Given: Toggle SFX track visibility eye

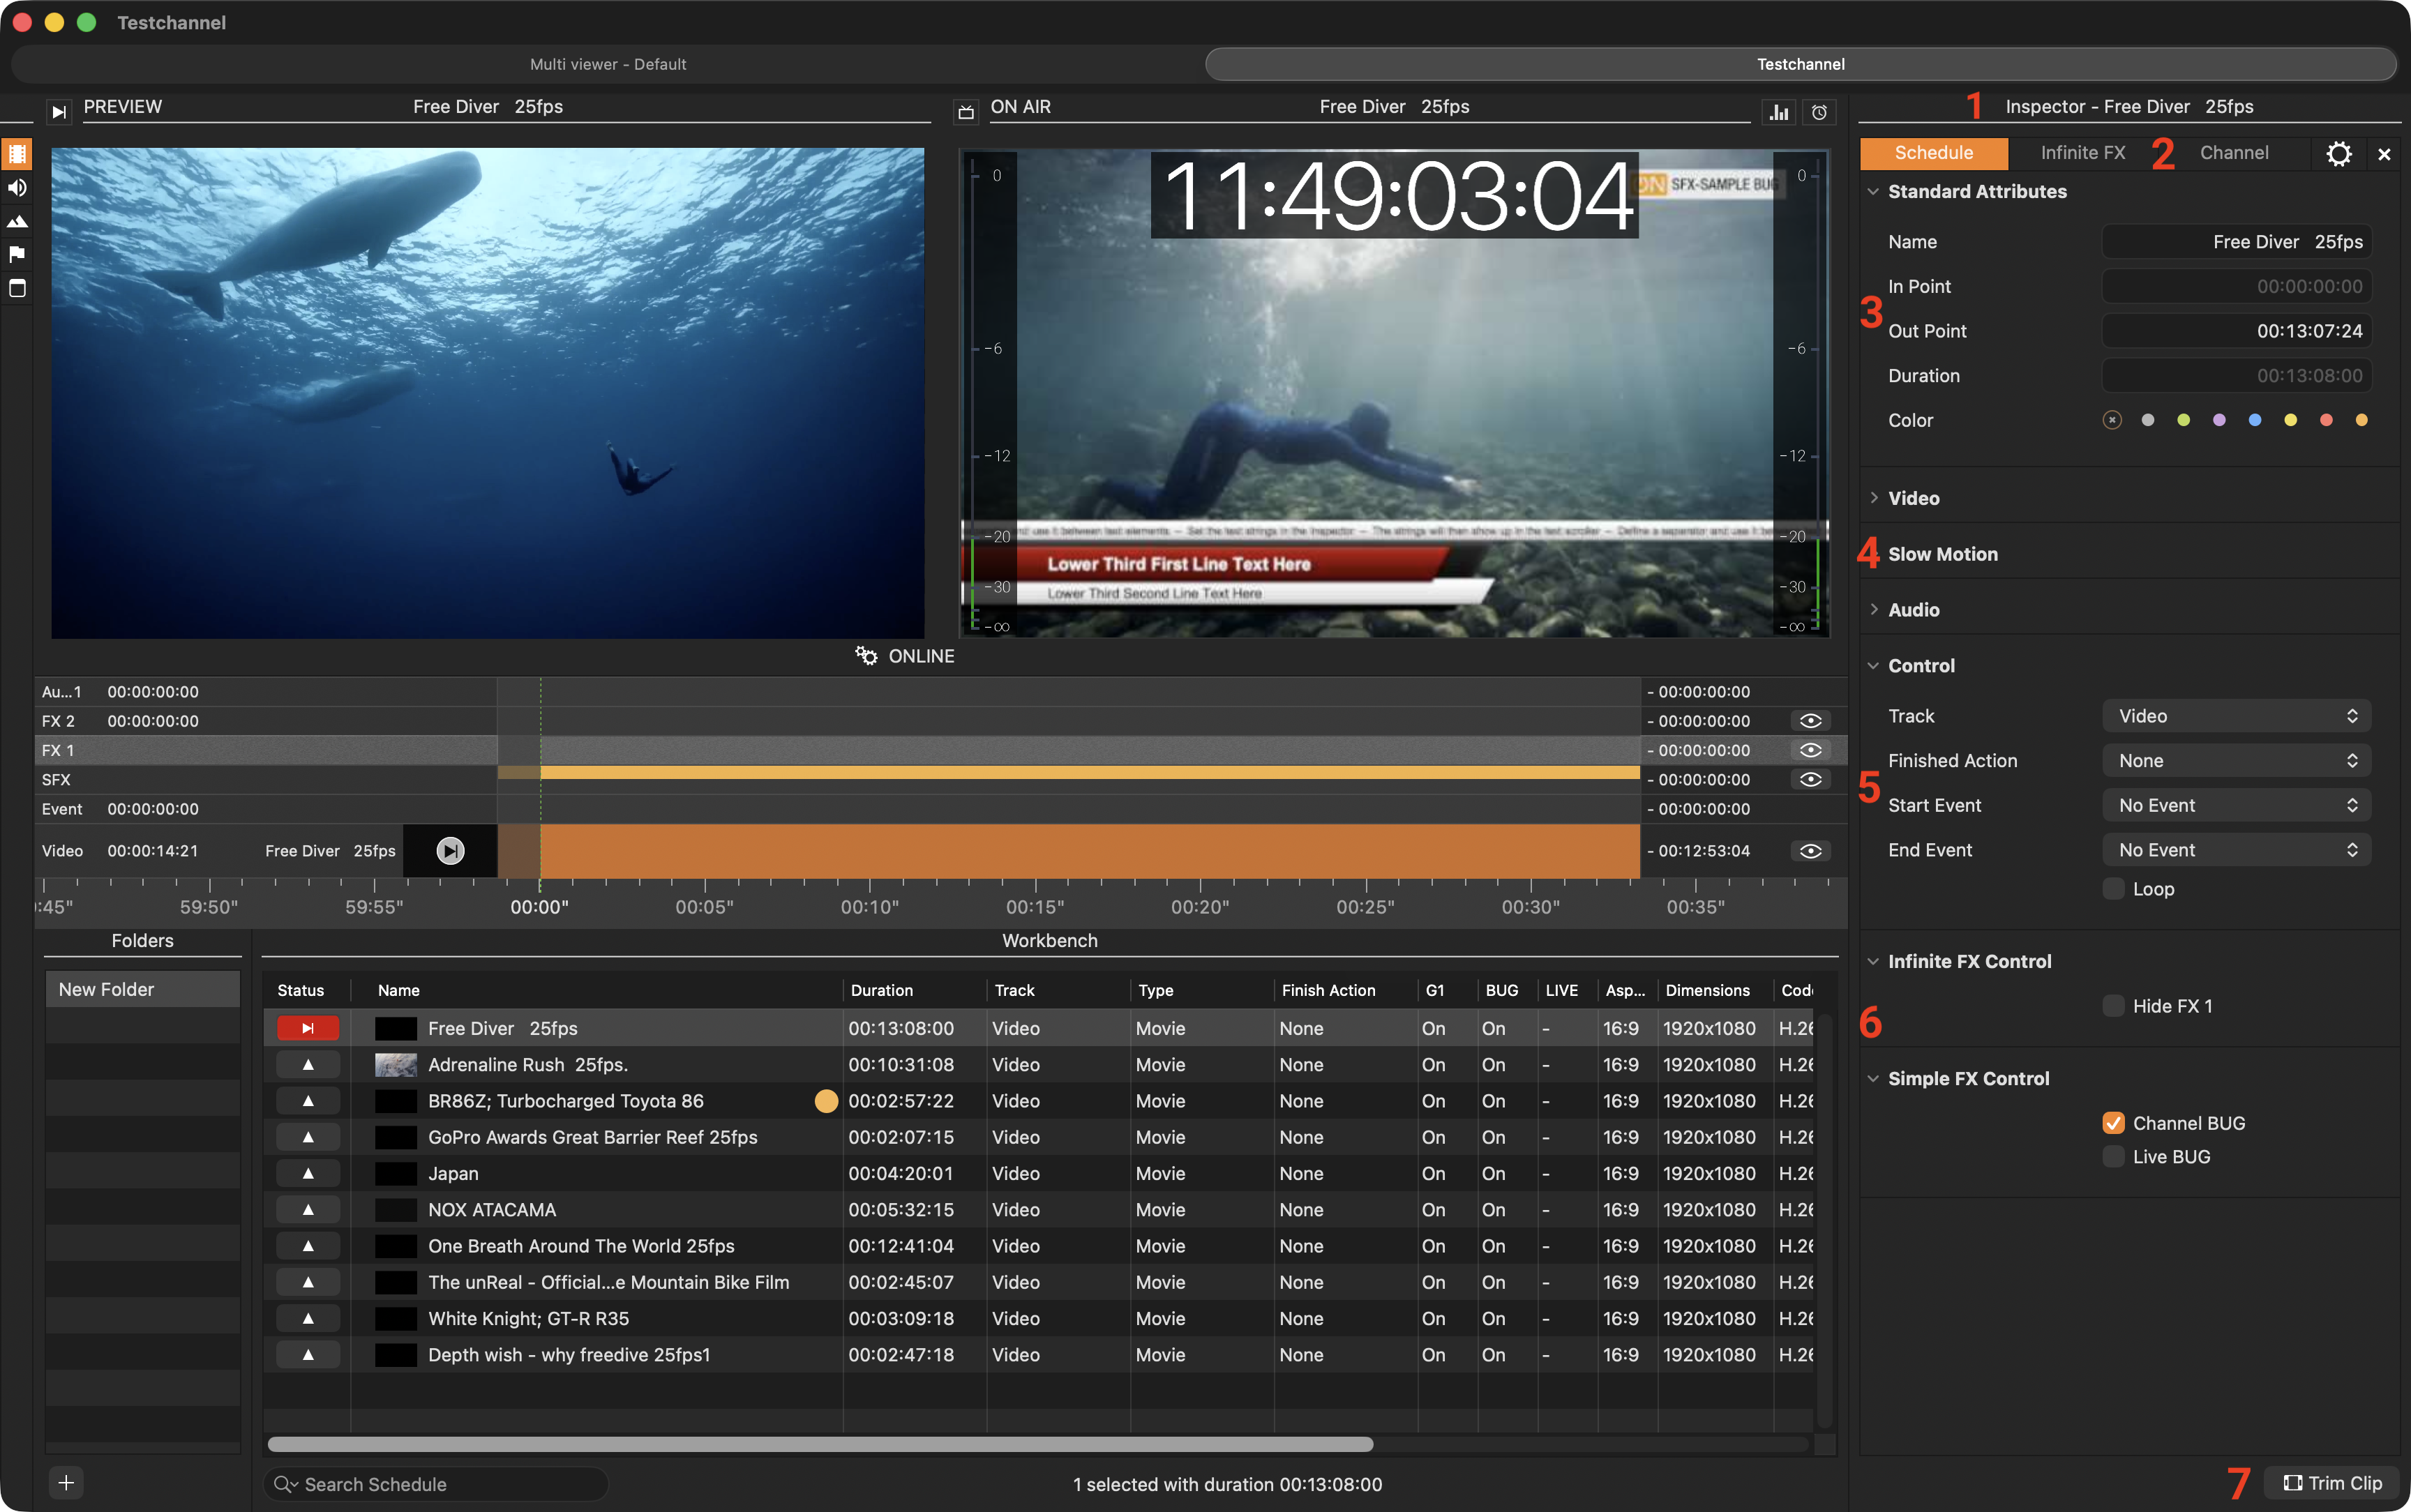Looking at the screenshot, I should coord(1810,779).
